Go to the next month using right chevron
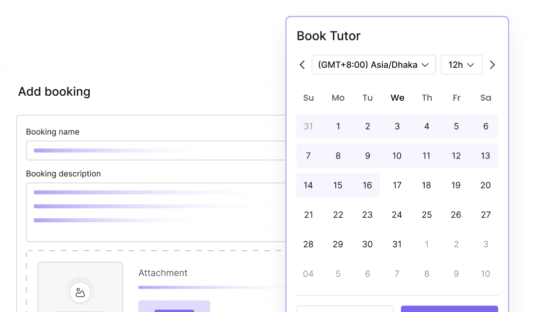 point(493,64)
